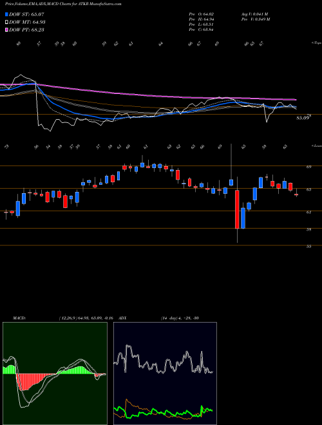Click the 'Pre V: 0.349 M' volume text
The height and width of the screenshot is (425, 322).
click(257, 19)
